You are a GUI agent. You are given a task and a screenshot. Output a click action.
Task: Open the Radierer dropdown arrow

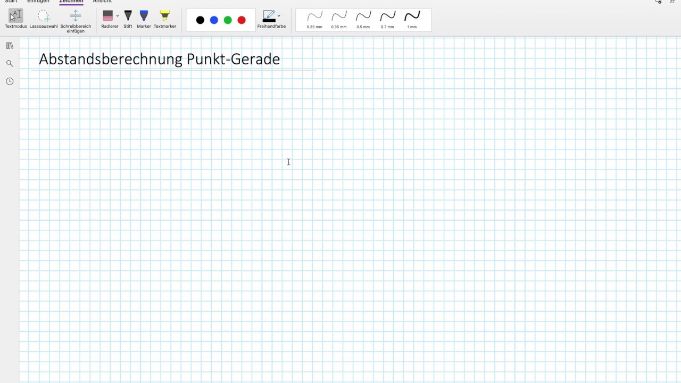pos(118,16)
